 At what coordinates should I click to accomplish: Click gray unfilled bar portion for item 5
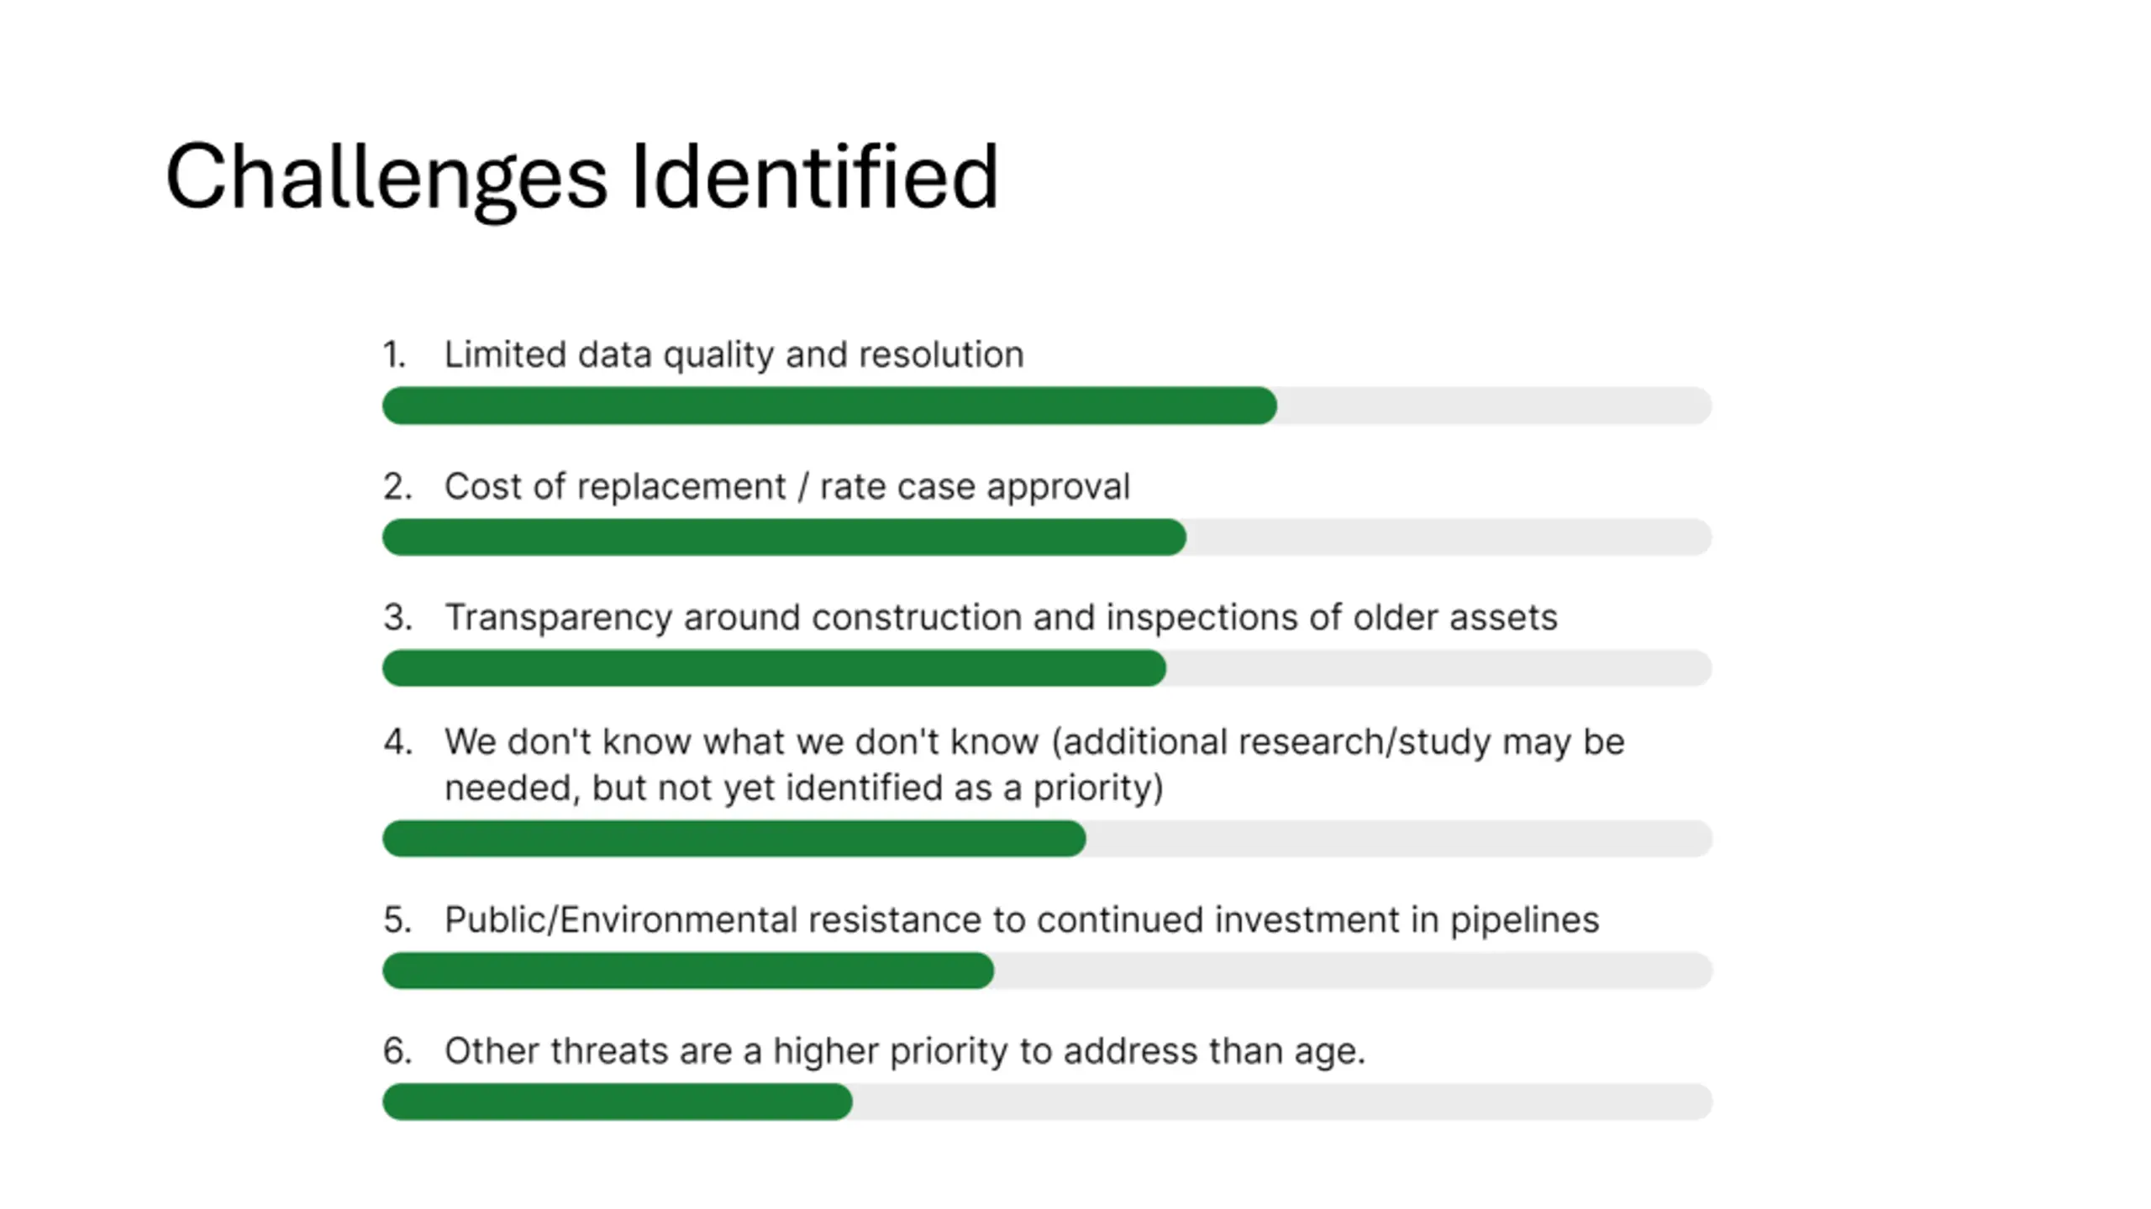pyautogui.click(x=1353, y=971)
